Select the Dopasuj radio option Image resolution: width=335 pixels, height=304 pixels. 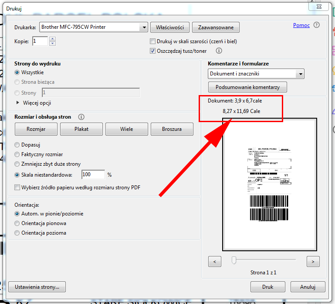click(17, 145)
